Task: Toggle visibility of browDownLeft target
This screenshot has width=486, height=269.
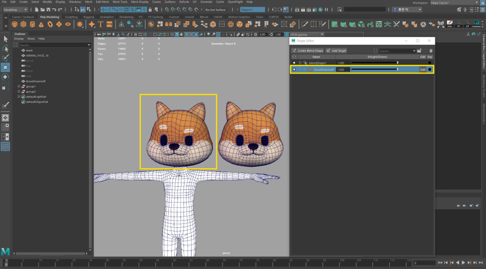Action: (x=294, y=70)
